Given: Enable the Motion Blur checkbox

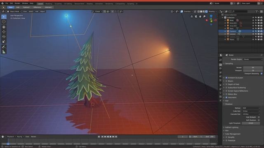Looking at the screenshot, I should point(226,94).
